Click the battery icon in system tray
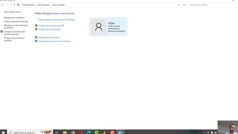This screenshot has width=238, height=134. pyautogui.click(x=216, y=133)
